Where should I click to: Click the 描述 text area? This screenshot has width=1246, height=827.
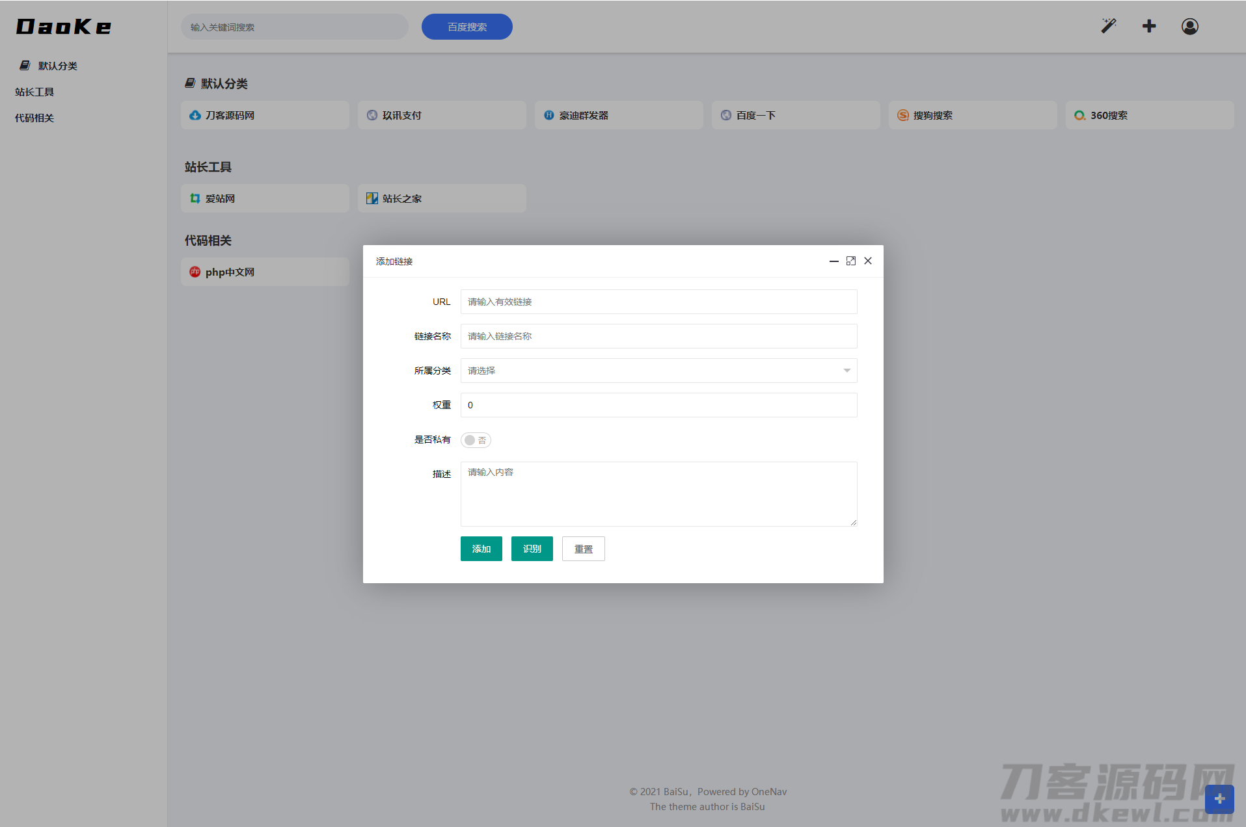(658, 493)
